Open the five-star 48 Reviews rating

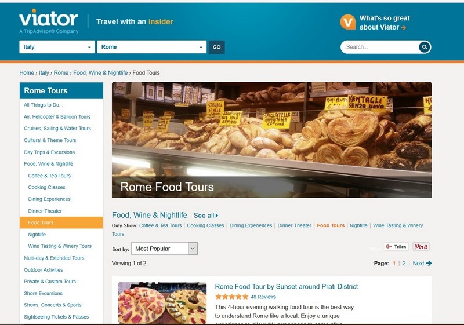(245, 297)
